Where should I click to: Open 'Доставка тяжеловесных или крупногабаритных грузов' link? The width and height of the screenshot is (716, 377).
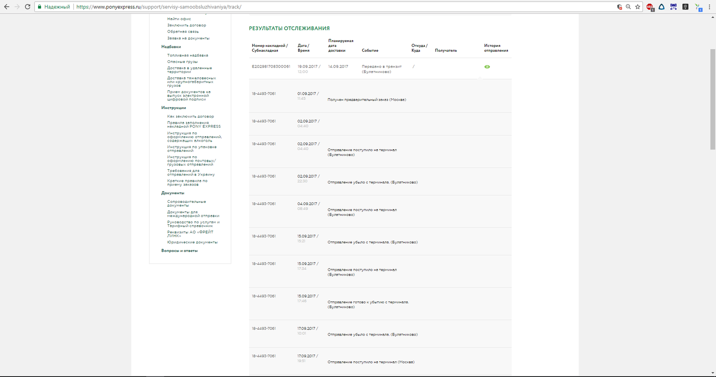click(x=192, y=82)
